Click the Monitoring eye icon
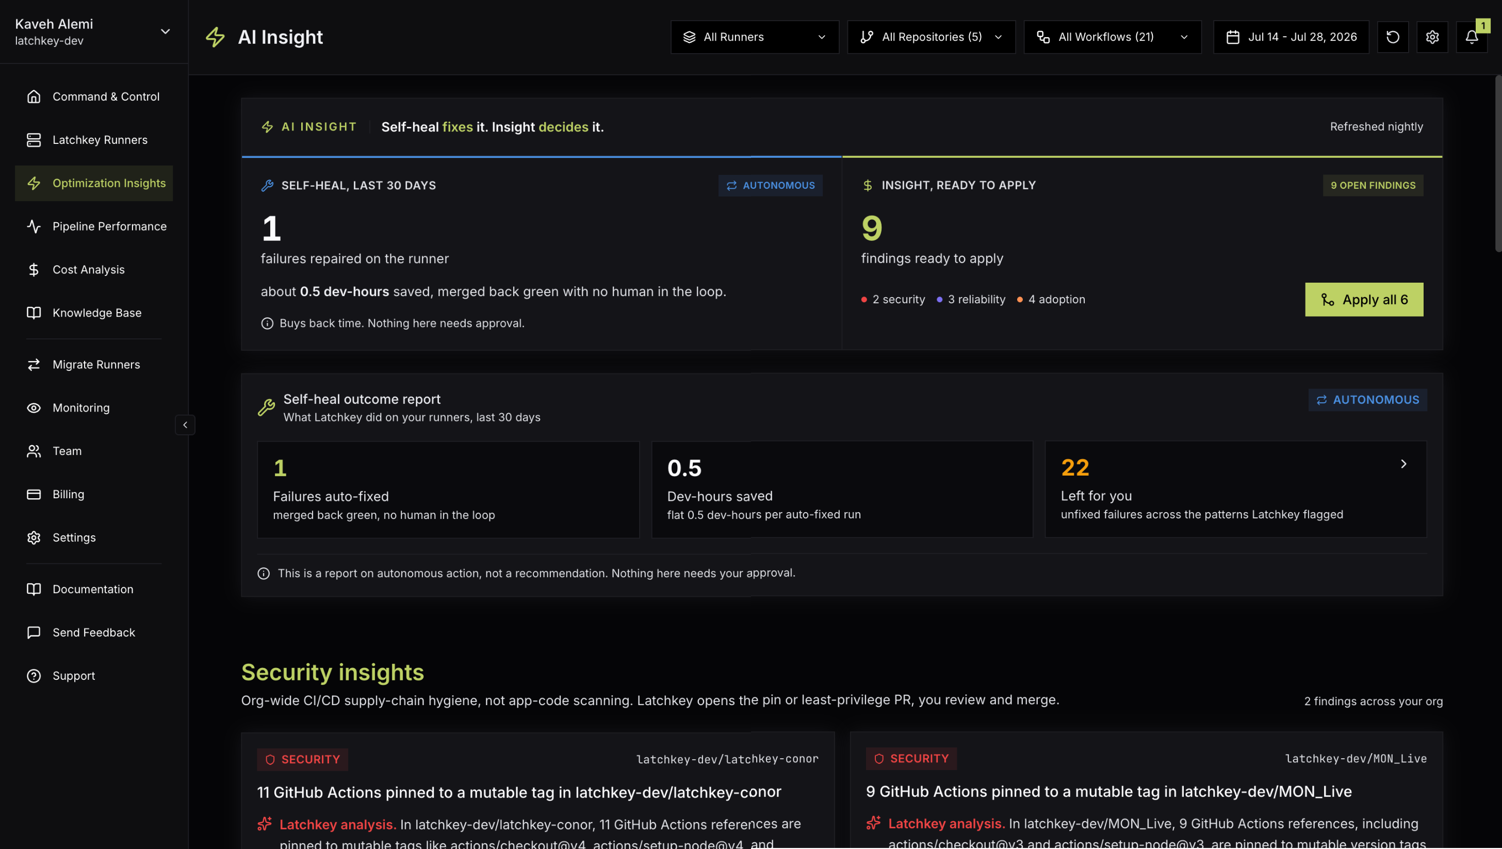 pos(34,407)
